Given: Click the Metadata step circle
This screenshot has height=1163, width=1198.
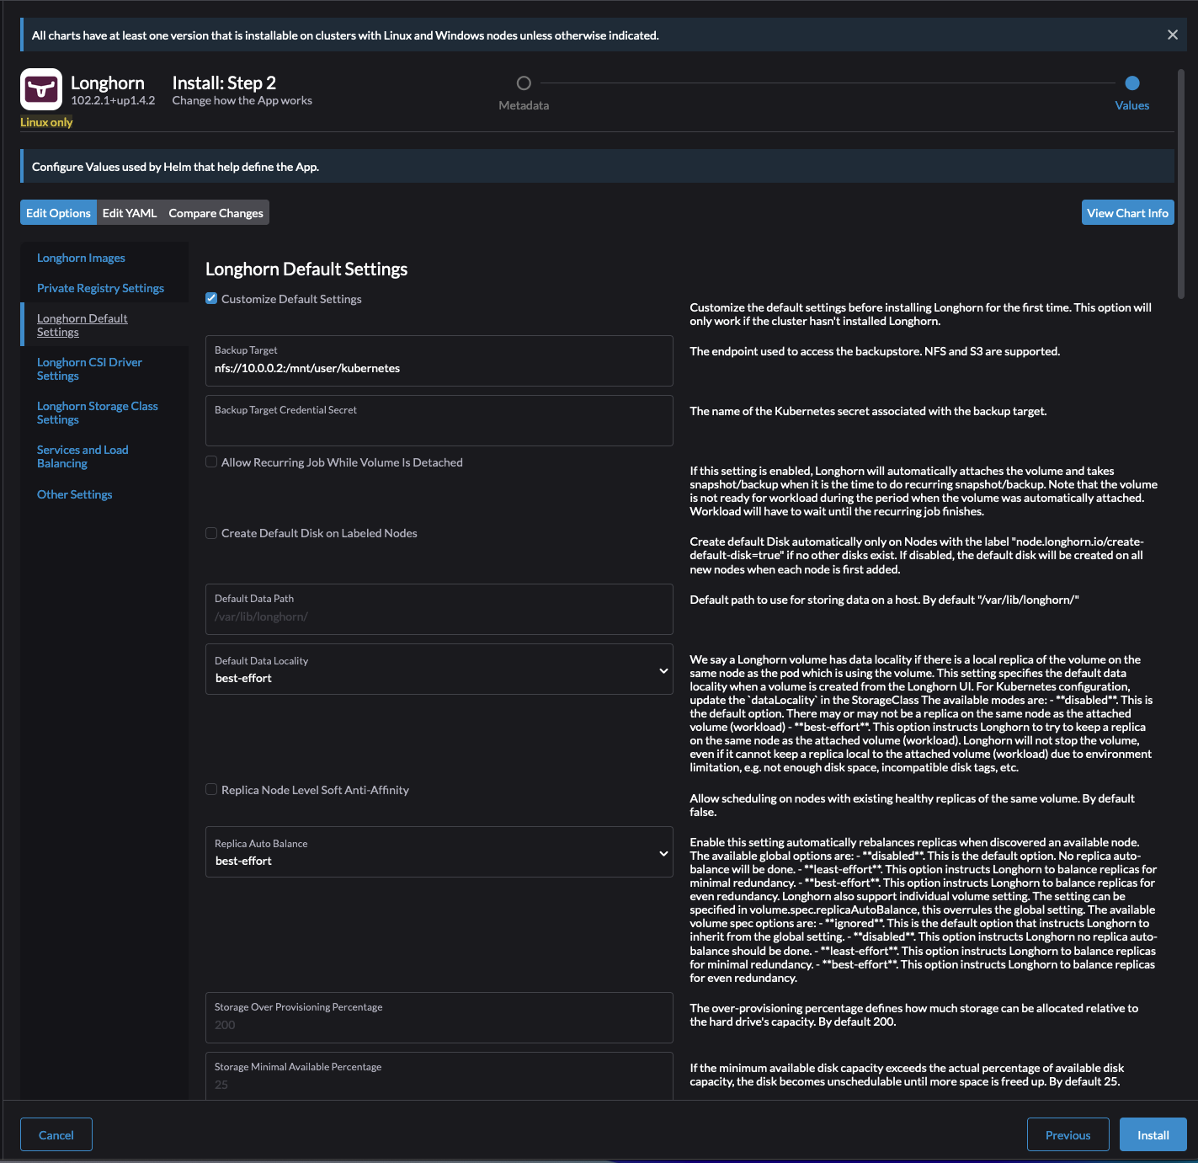Looking at the screenshot, I should click(524, 83).
